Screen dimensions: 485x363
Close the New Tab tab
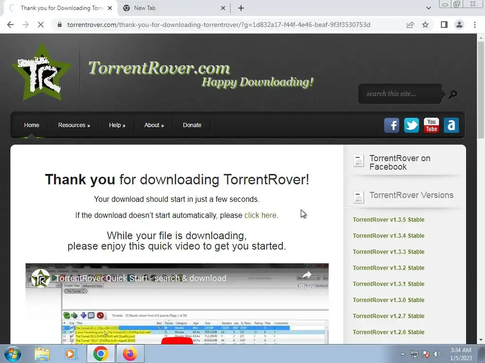223,8
